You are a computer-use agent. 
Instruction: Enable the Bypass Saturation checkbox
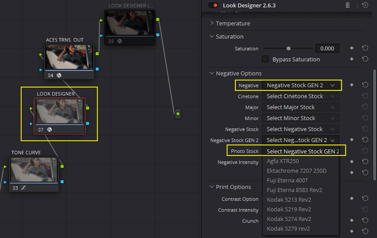point(265,59)
